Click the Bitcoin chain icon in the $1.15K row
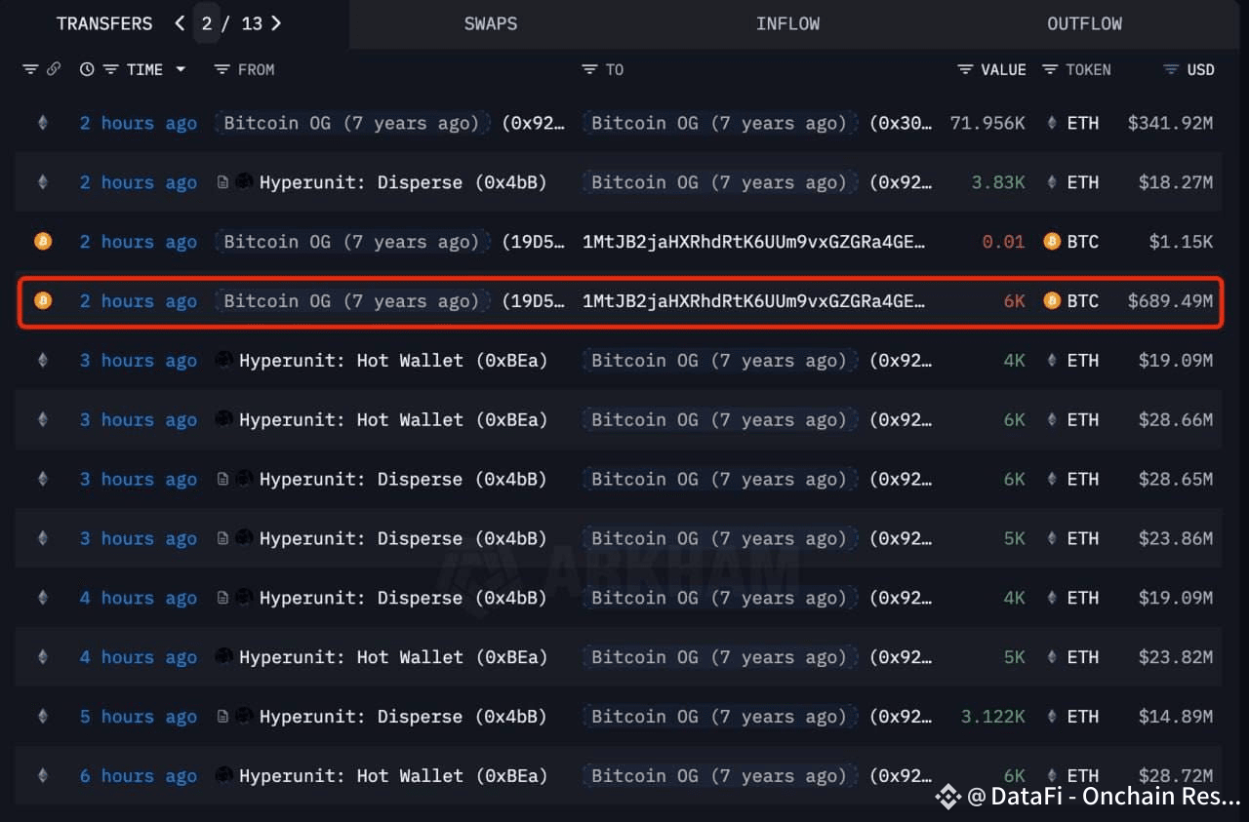 tap(42, 241)
